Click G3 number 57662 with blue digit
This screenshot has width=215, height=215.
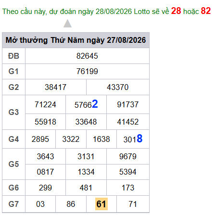tap(86, 104)
